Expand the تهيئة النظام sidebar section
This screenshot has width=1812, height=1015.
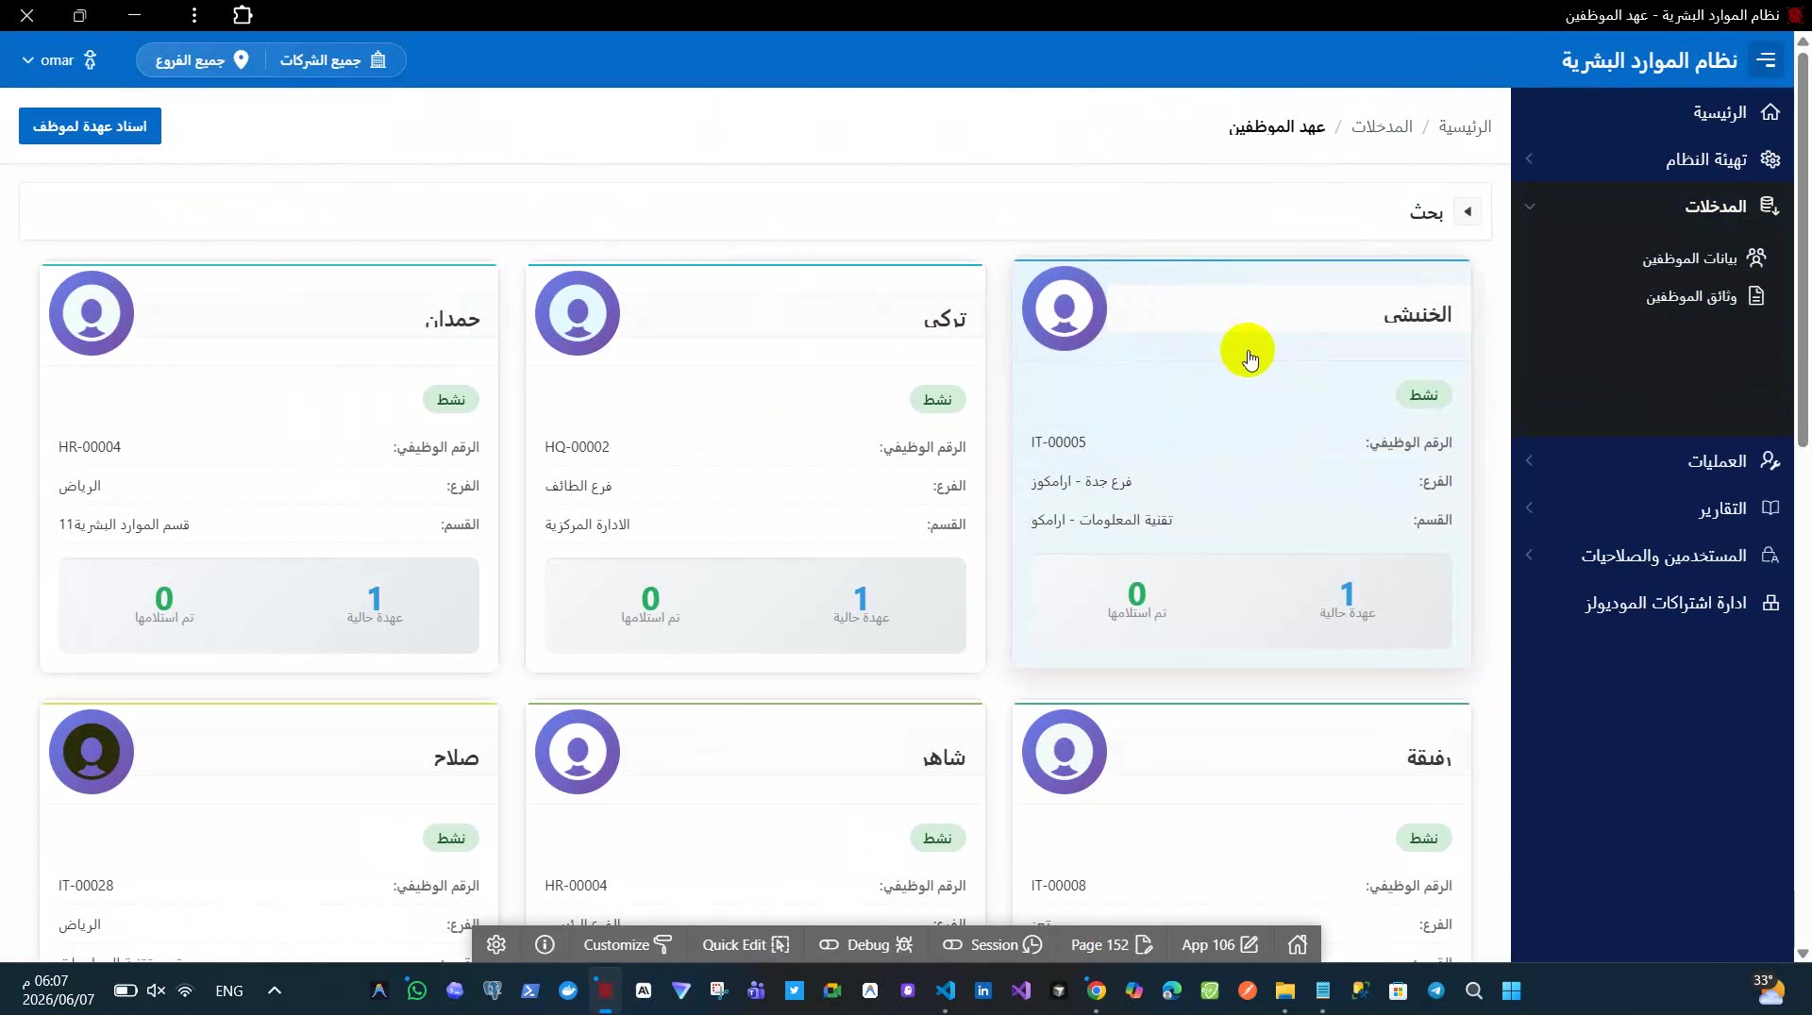pos(1653,159)
